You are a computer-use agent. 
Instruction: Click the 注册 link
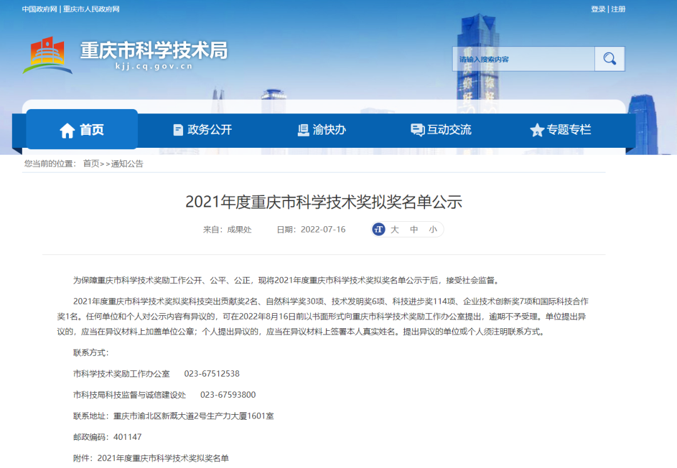618,9
